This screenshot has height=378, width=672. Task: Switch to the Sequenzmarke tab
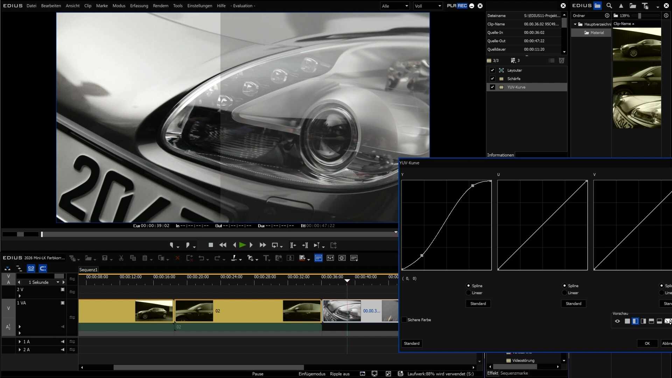pos(514,373)
